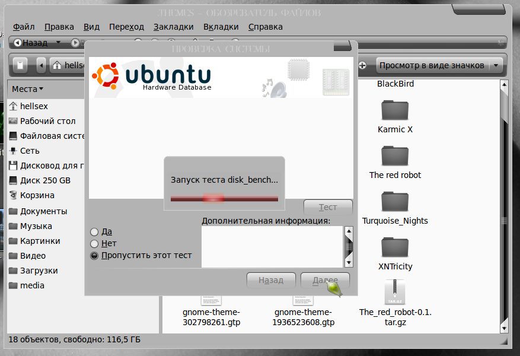Screen dimensions: 520x356
Task: Click the zoom in plus icon
Action: [362, 65]
